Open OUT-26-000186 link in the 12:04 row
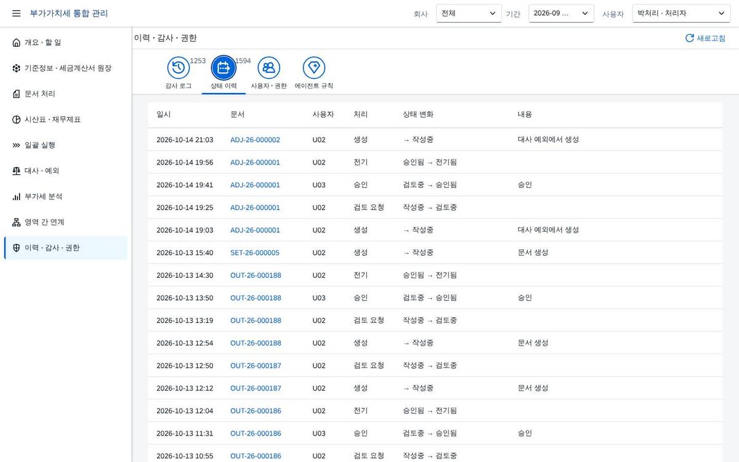Screen dimensions: 739x462 click(x=256, y=411)
